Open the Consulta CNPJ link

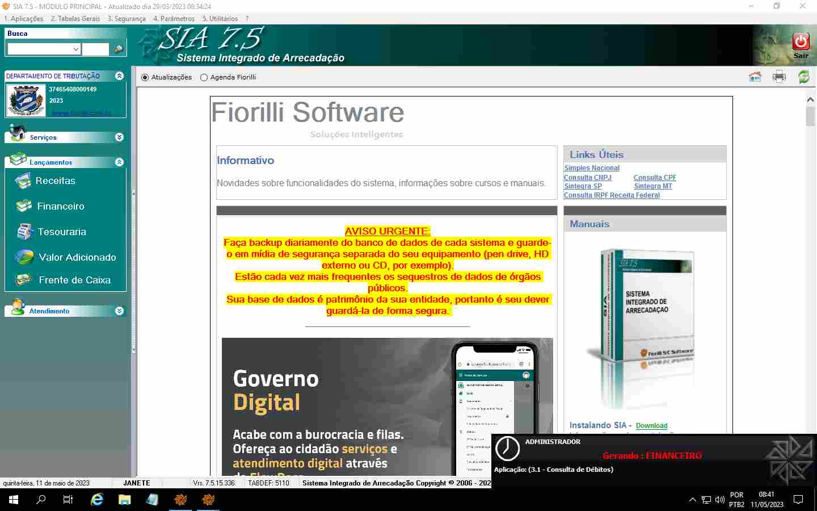[x=587, y=178]
